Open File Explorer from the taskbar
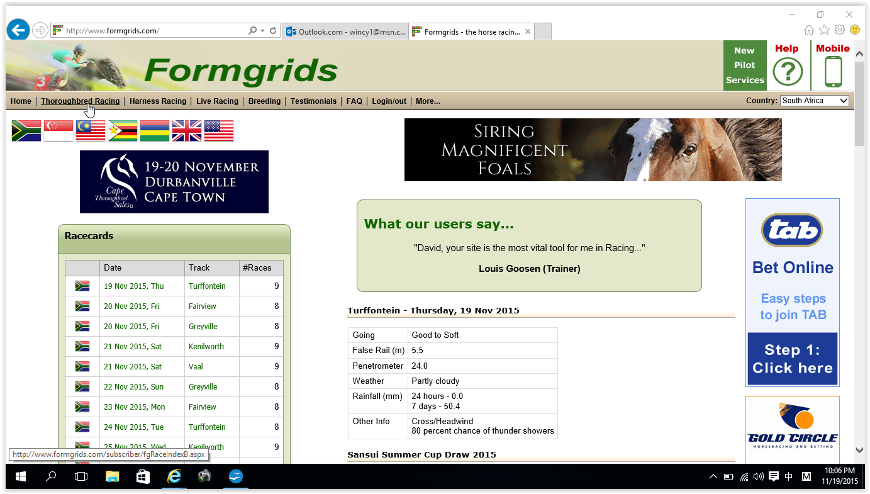 pyautogui.click(x=112, y=476)
